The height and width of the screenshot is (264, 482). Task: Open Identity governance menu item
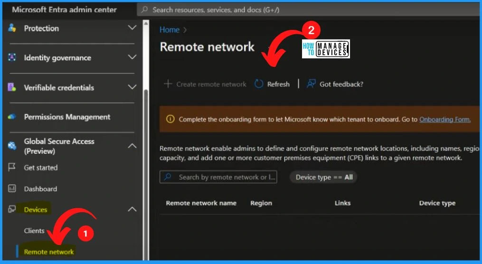pos(57,58)
